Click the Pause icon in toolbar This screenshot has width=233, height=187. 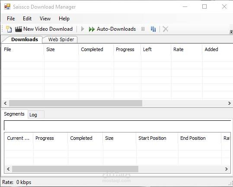143,29
